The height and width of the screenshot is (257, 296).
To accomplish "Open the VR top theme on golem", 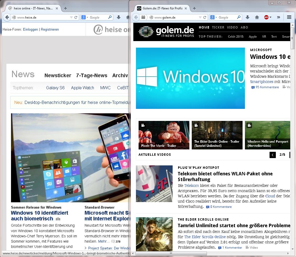I will pyautogui.click(x=264, y=37).
